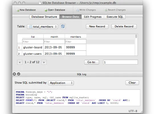155x114 pixels.
Task: Sort by the list column header
Action: pyautogui.click(x=33, y=37)
